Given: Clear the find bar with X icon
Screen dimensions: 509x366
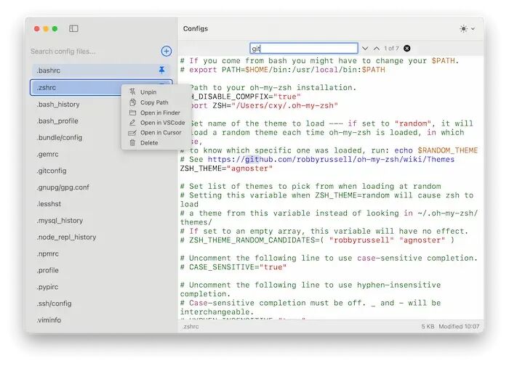Looking at the screenshot, I should (406, 49).
